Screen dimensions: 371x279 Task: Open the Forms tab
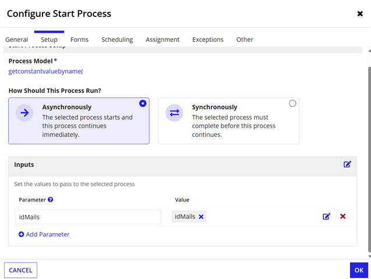pyautogui.click(x=79, y=40)
